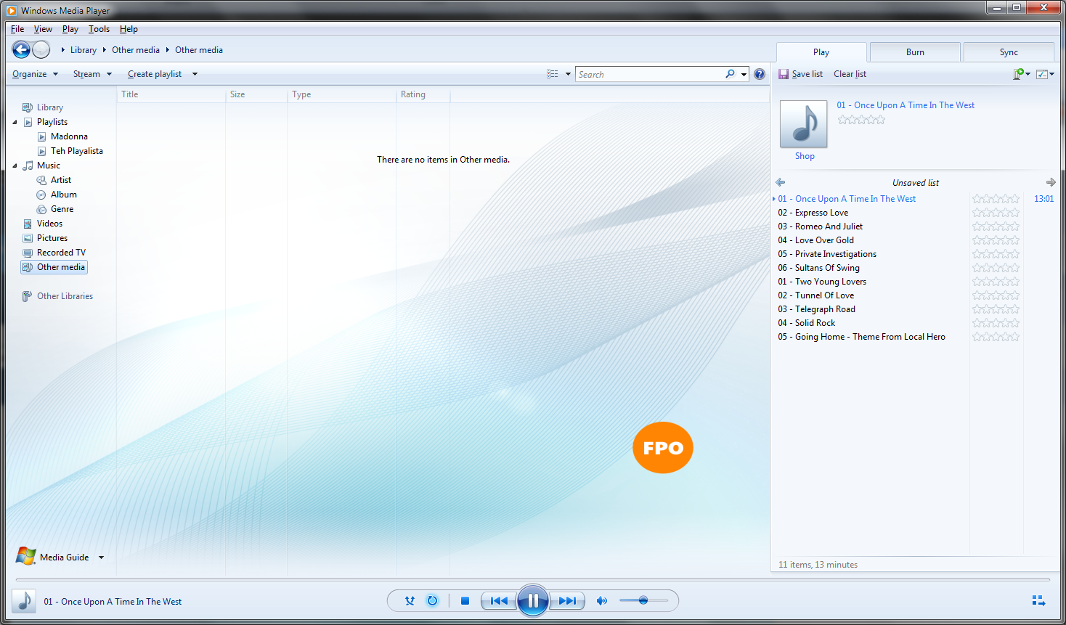The image size is (1066, 625).
Task: Click the Library breadcrumb
Action: [x=84, y=50]
